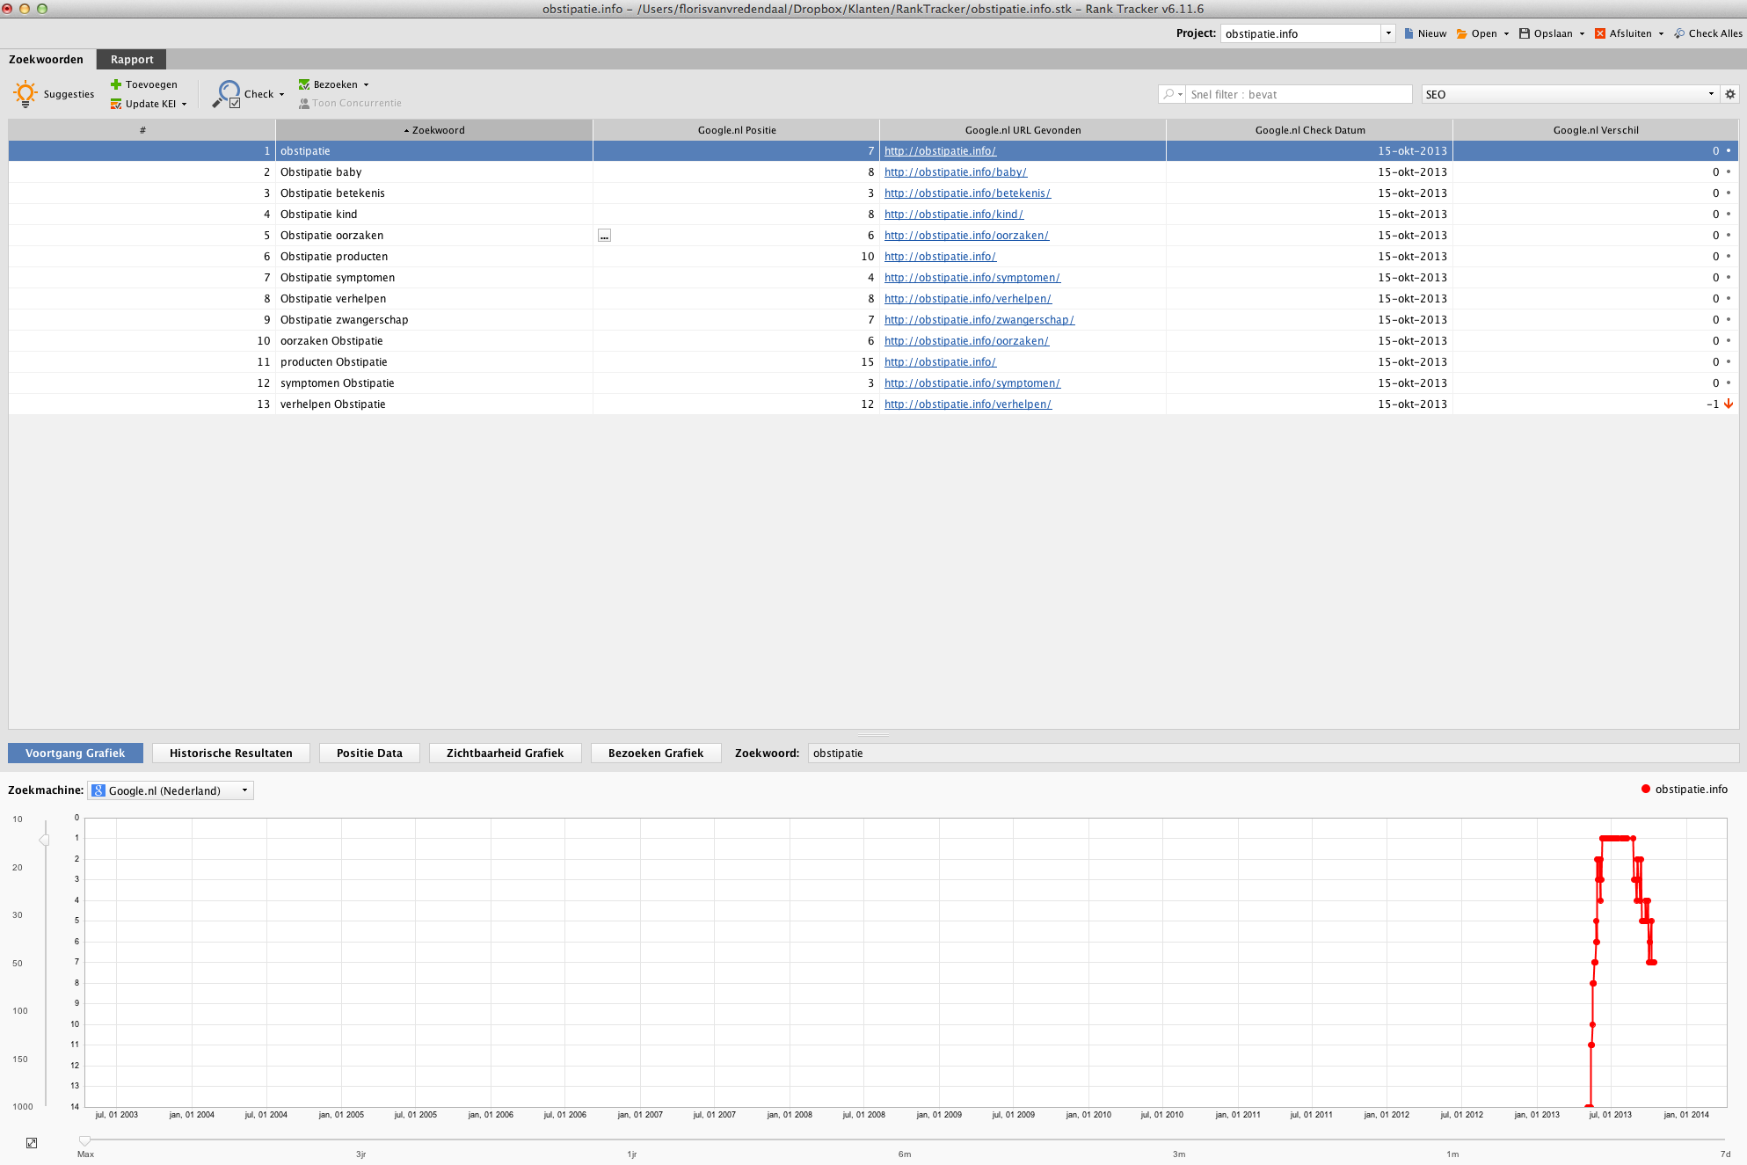Open link http://obstipatie.info/baby/

955,172
